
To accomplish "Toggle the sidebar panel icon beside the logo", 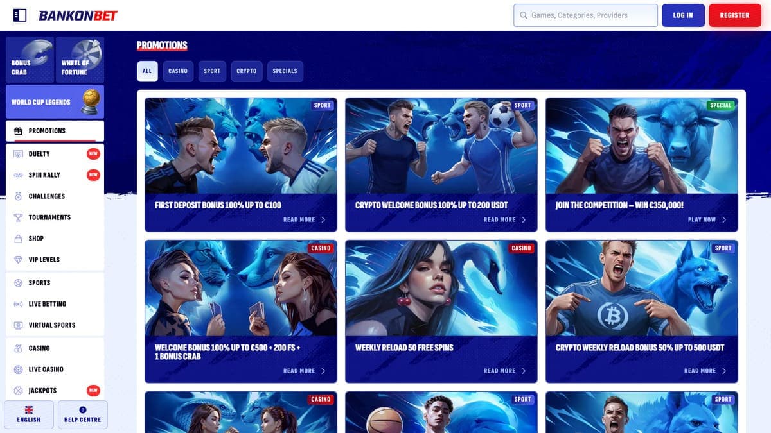I will point(20,15).
